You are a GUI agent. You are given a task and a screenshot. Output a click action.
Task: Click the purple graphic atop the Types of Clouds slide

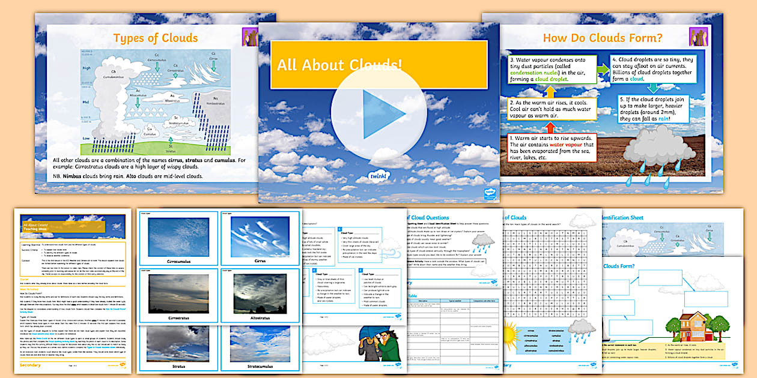(x=250, y=37)
